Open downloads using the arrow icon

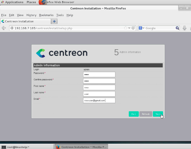(184, 28)
